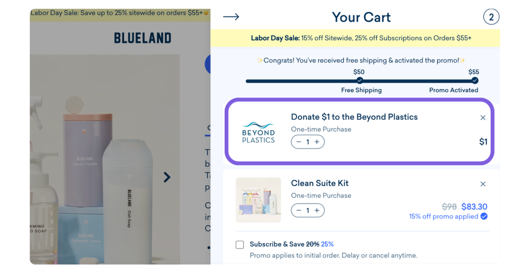Click the Free Shipping $50 progress marker
Image resolution: width=530 pixels, height=265 pixels.
click(360, 81)
